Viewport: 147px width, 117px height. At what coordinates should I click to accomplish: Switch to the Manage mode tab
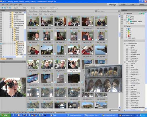coord(112,5)
